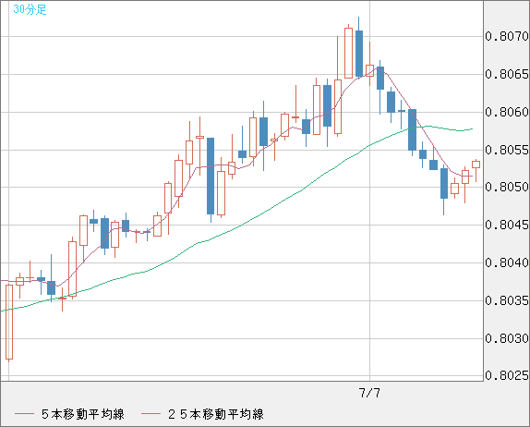Click the 0.8040 price axis label
Screen dimensions: 530x427
point(507,262)
